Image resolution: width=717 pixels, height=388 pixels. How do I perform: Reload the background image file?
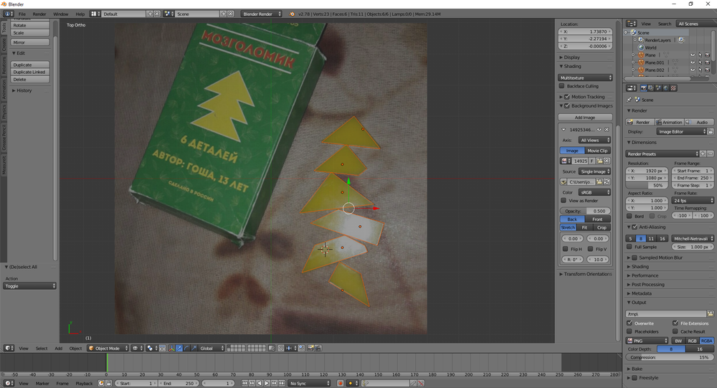607,181
